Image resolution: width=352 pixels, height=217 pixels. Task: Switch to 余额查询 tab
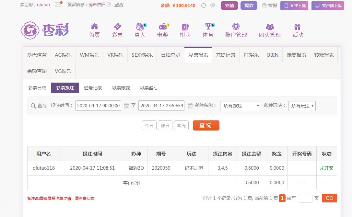(37, 71)
